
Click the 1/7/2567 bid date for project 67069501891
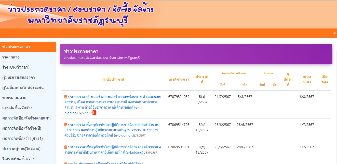[307, 147]
